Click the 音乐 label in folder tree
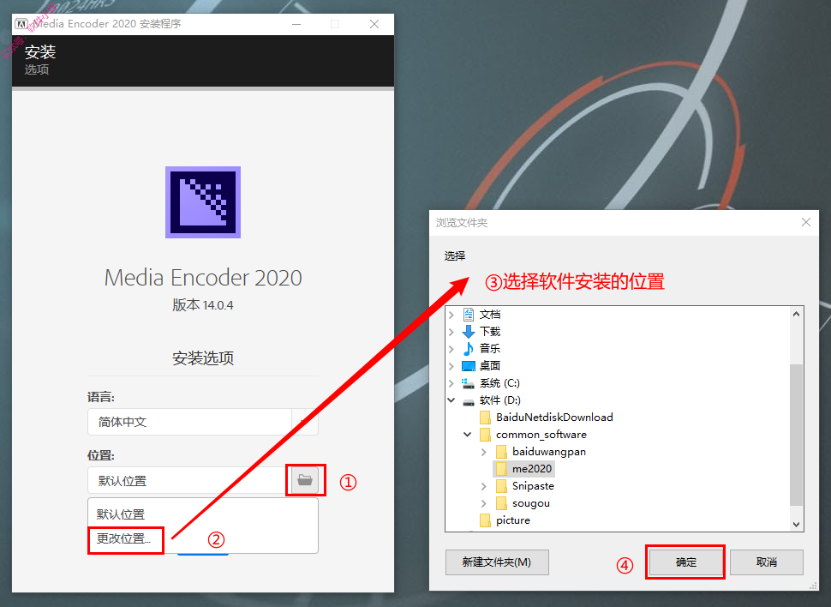 490,349
